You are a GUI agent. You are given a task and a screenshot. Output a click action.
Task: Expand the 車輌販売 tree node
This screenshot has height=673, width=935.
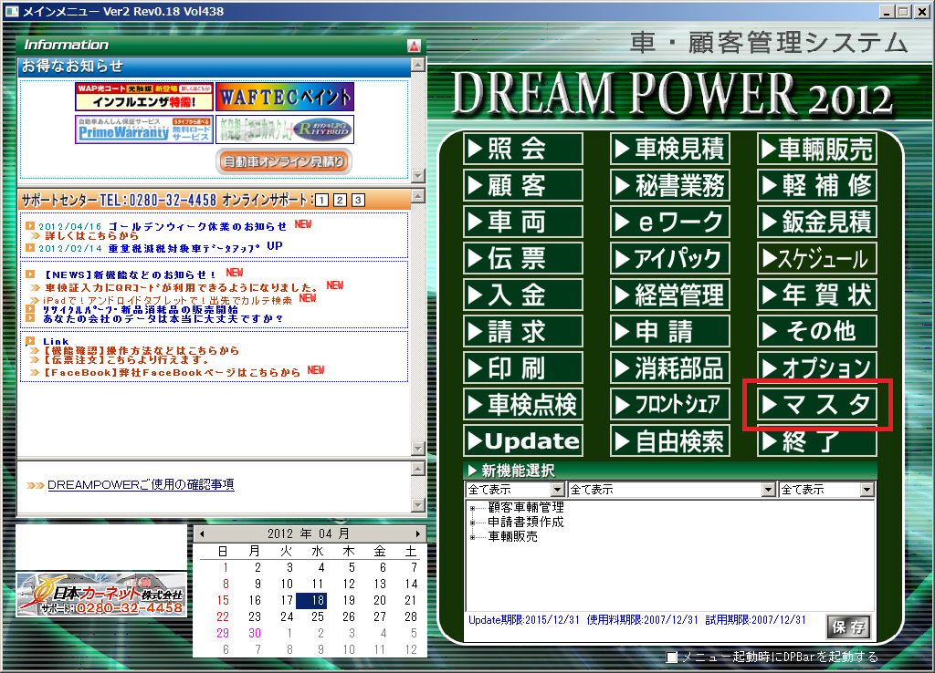point(473,537)
